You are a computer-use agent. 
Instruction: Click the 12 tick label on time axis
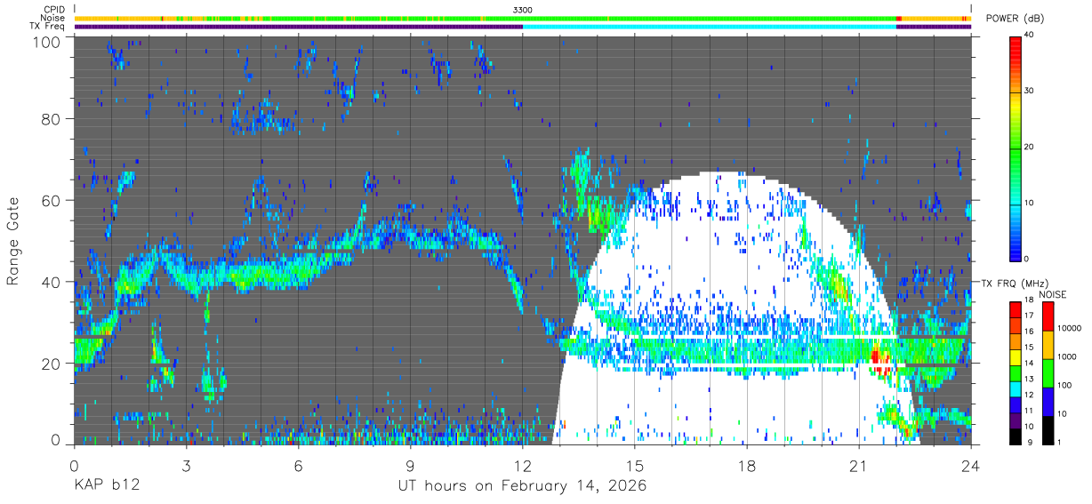click(x=523, y=464)
